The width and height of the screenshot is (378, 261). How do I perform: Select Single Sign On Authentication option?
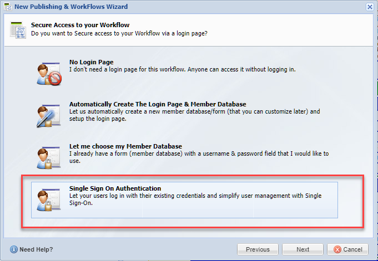tap(184, 200)
